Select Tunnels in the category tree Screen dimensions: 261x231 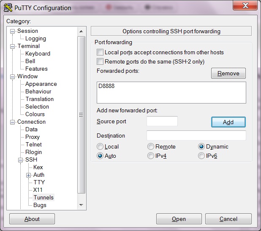tap(43, 197)
